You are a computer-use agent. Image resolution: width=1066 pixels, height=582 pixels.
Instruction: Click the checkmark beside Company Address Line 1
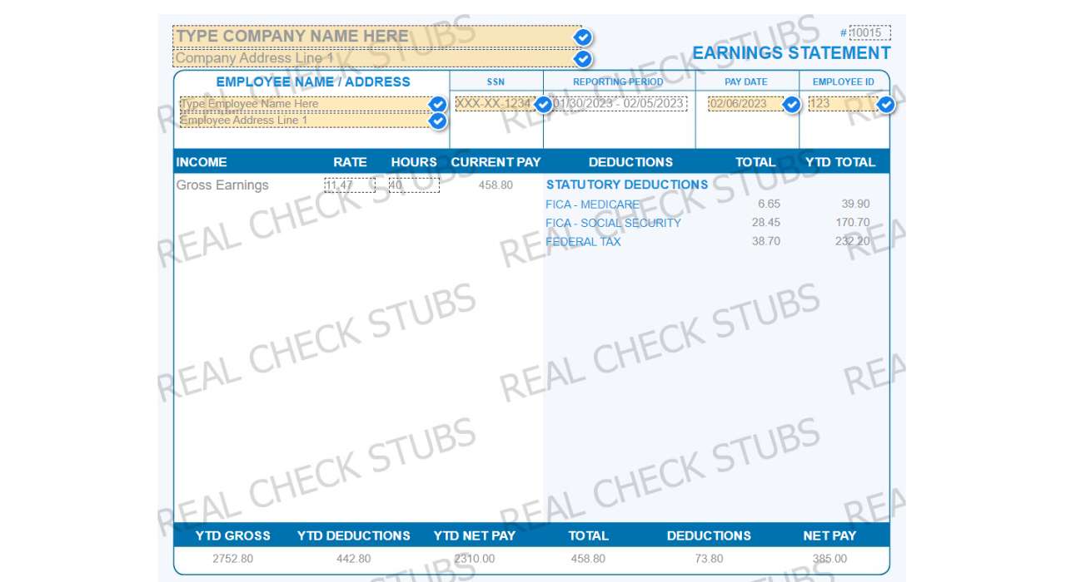click(x=582, y=58)
